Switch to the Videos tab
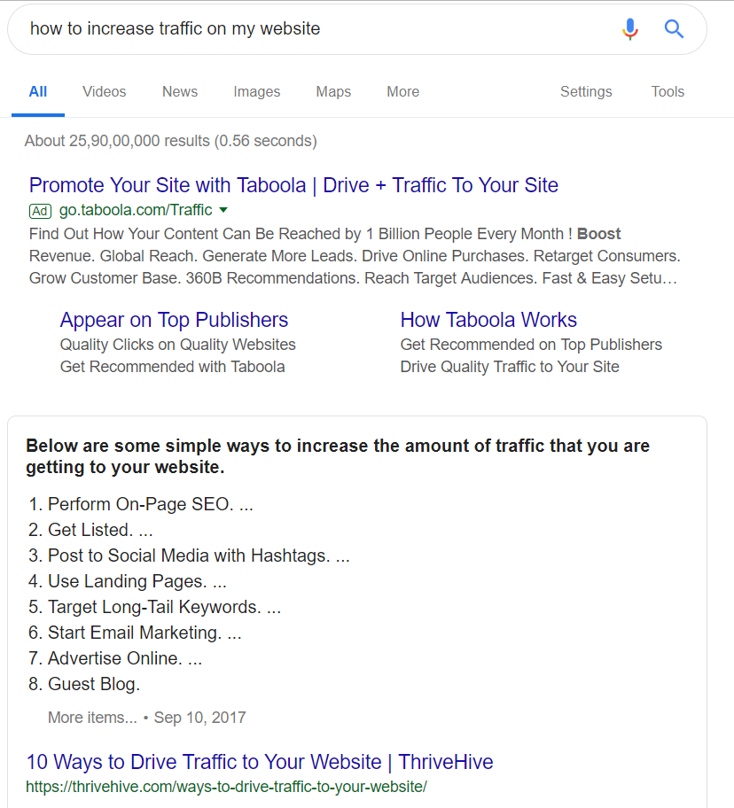The width and height of the screenshot is (734, 808). 105,92
